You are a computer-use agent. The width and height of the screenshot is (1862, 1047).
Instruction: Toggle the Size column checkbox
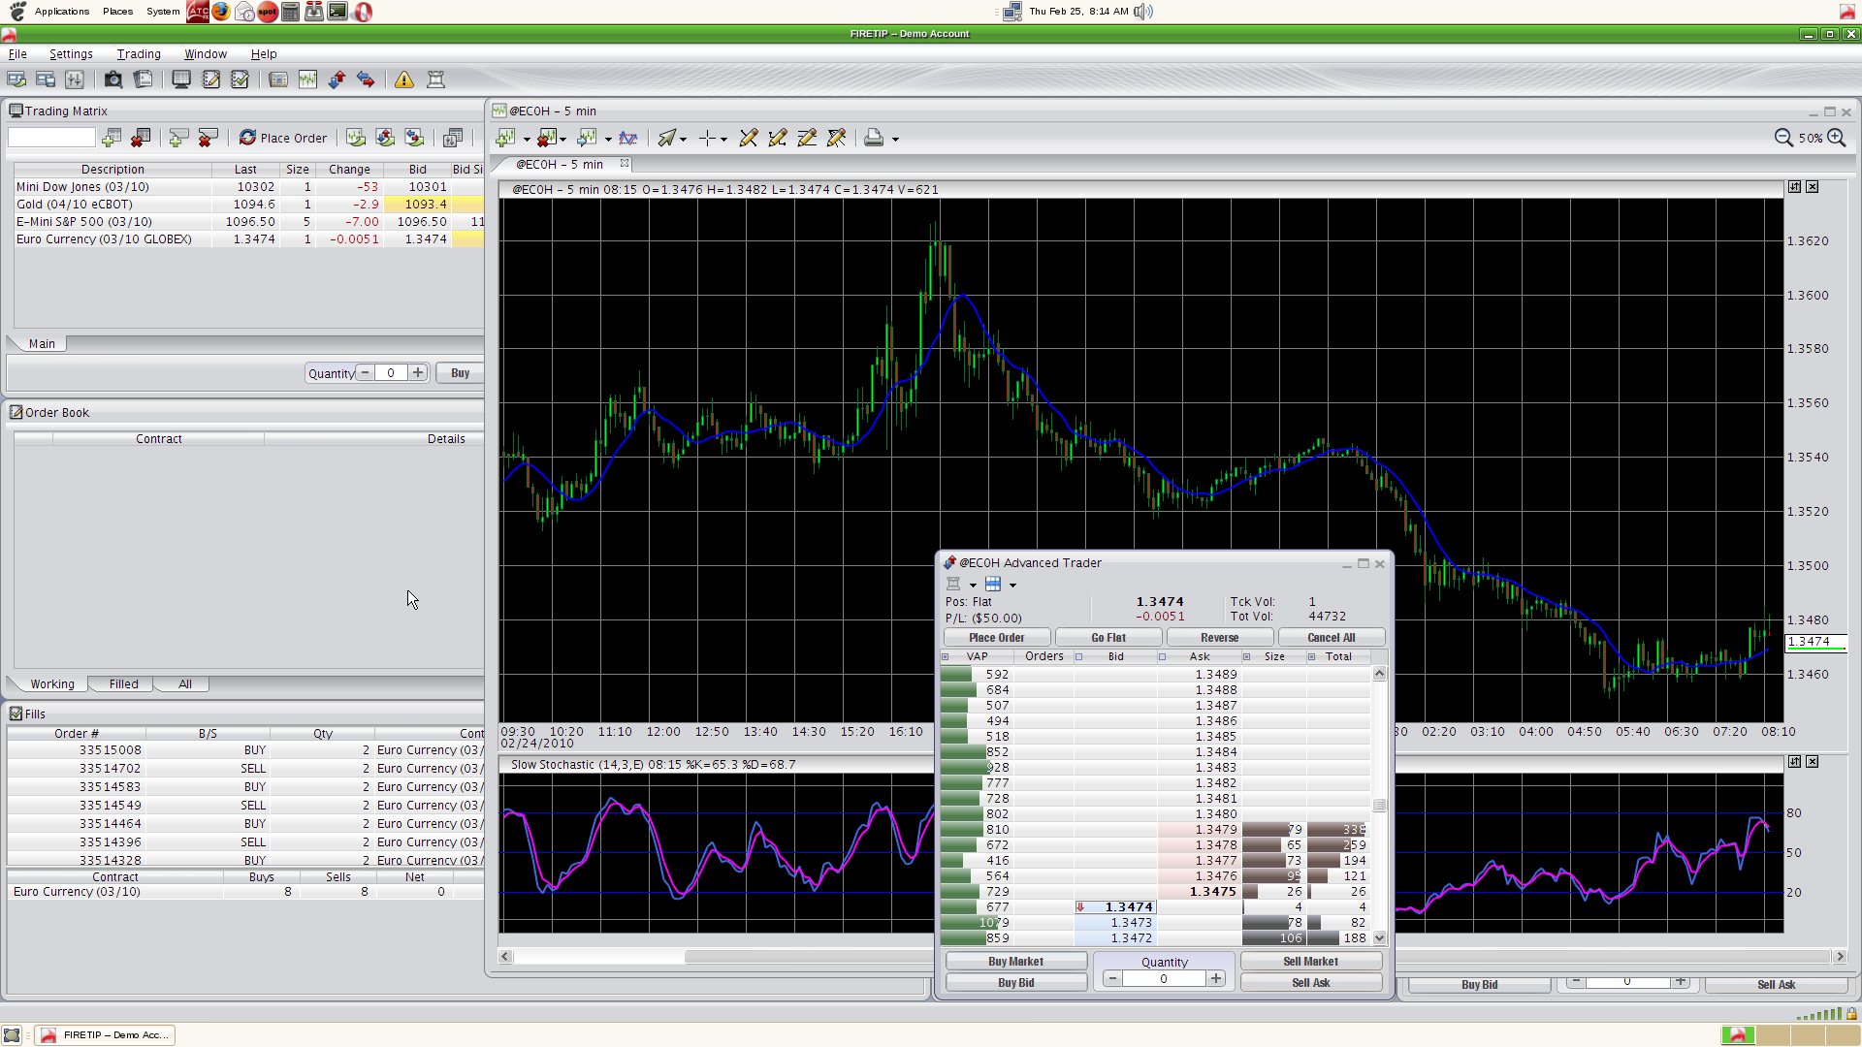pyautogui.click(x=1247, y=656)
